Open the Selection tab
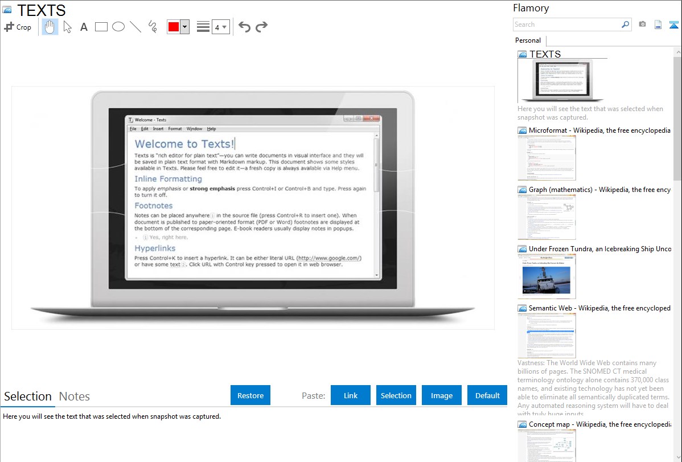Viewport: 682px width, 462px height. [x=28, y=396]
